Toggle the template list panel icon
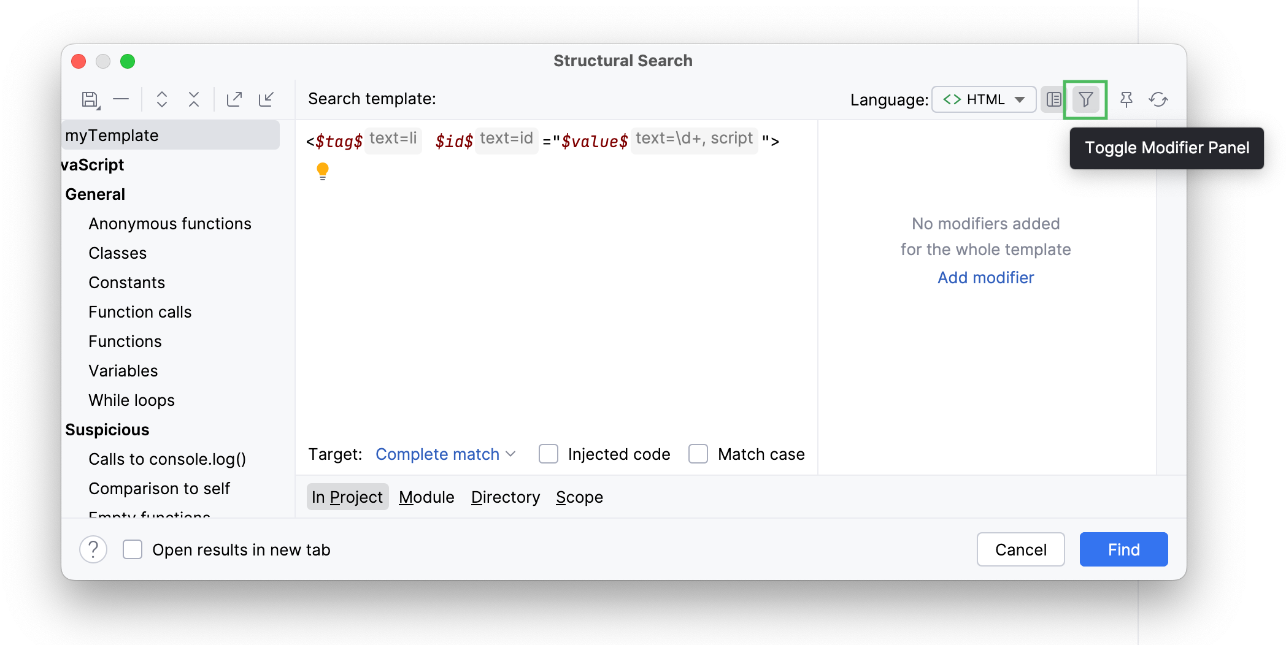The width and height of the screenshot is (1286, 645). point(1053,99)
